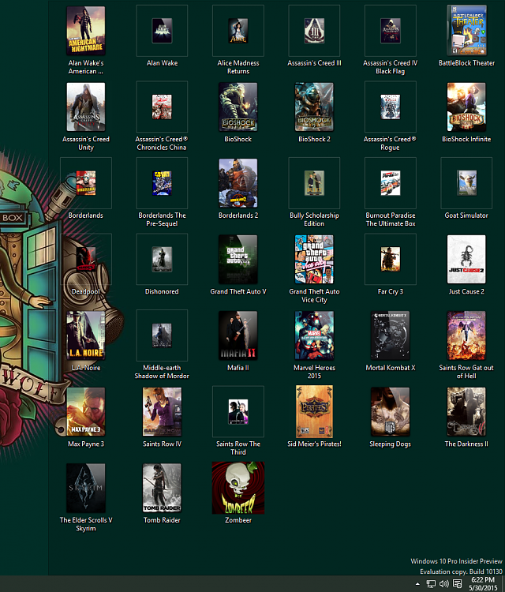Click the Saints Row The Third icon

(x=238, y=411)
